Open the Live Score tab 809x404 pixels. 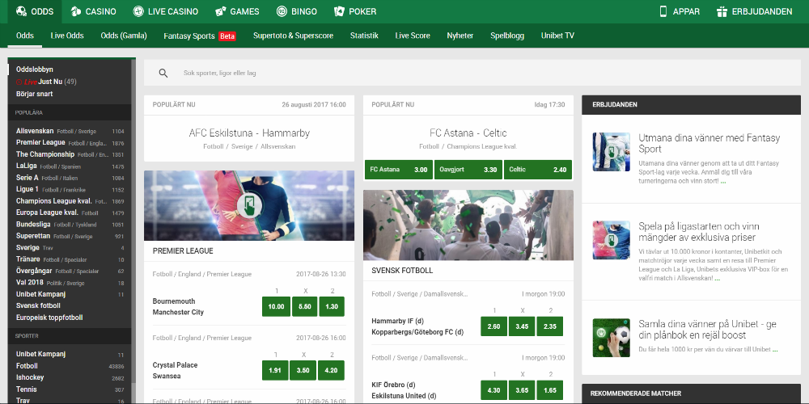413,36
